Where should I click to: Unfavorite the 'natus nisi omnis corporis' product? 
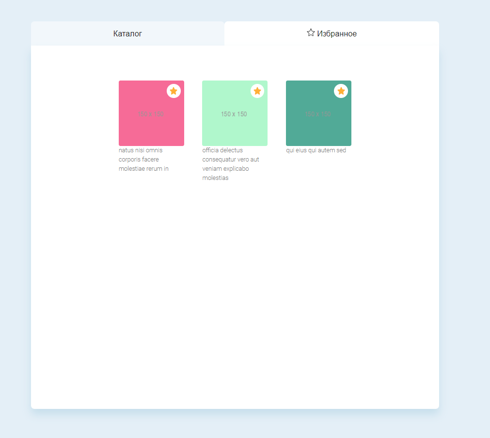click(x=174, y=91)
